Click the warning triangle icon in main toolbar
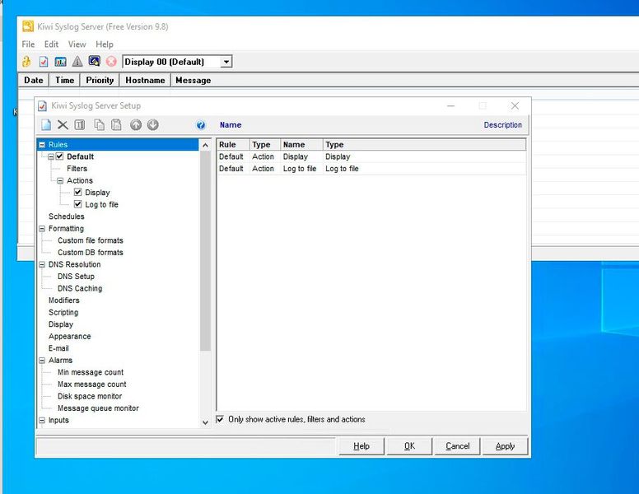Screen dimensions: 639x494 click(x=77, y=62)
